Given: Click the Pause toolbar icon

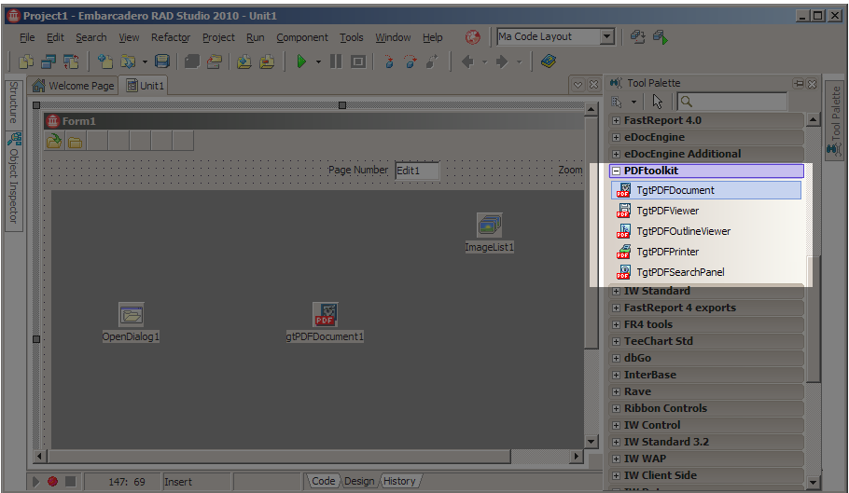Looking at the screenshot, I should click(x=336, y=62).
